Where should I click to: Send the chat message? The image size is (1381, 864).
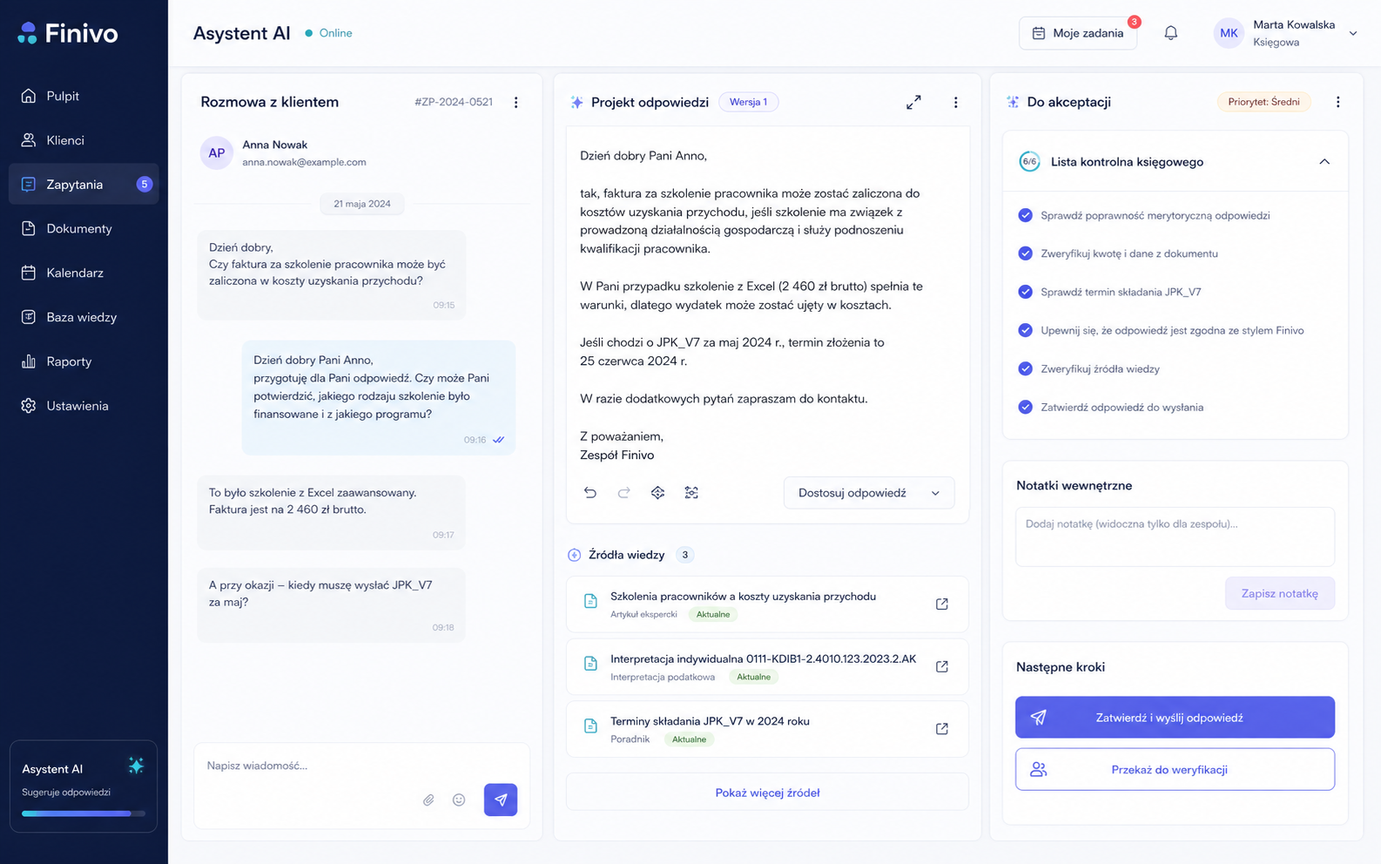pyautogui.click(x=501, y=800)
